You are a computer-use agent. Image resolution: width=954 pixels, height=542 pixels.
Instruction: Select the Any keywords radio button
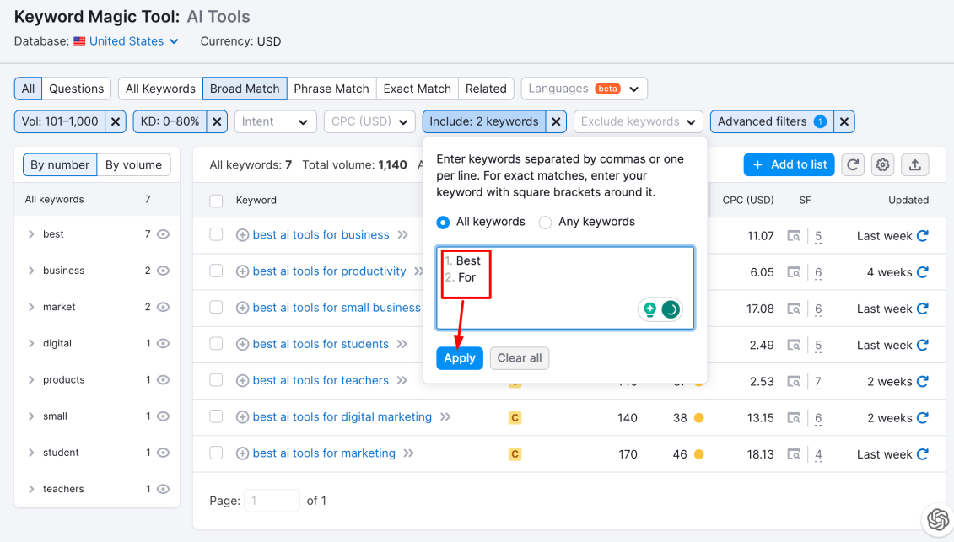coord(546,223)
